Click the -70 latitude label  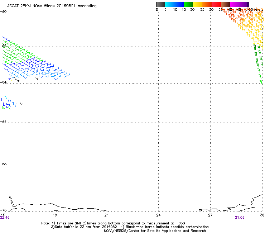3,210
